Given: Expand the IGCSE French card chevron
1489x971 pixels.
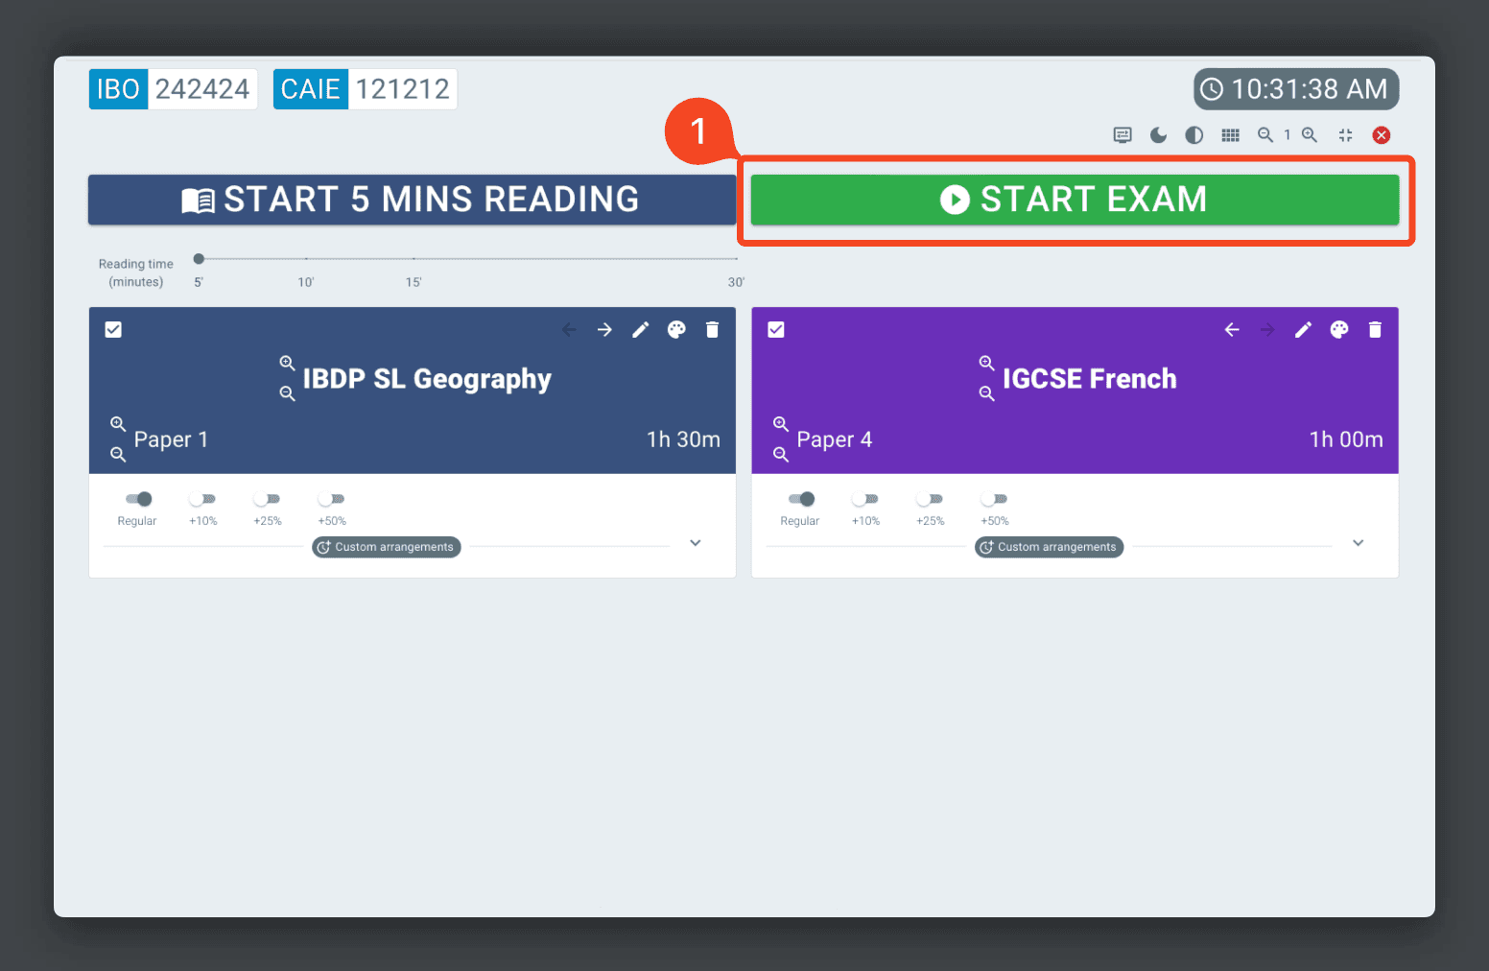Looking at the screenshot, I should point(1359,543).
